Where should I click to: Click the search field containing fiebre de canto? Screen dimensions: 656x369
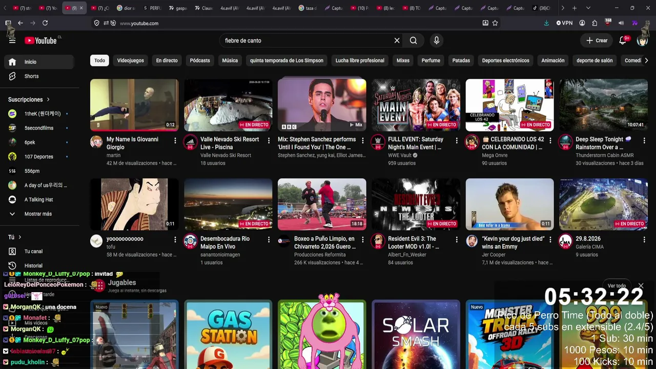point(307,40)
